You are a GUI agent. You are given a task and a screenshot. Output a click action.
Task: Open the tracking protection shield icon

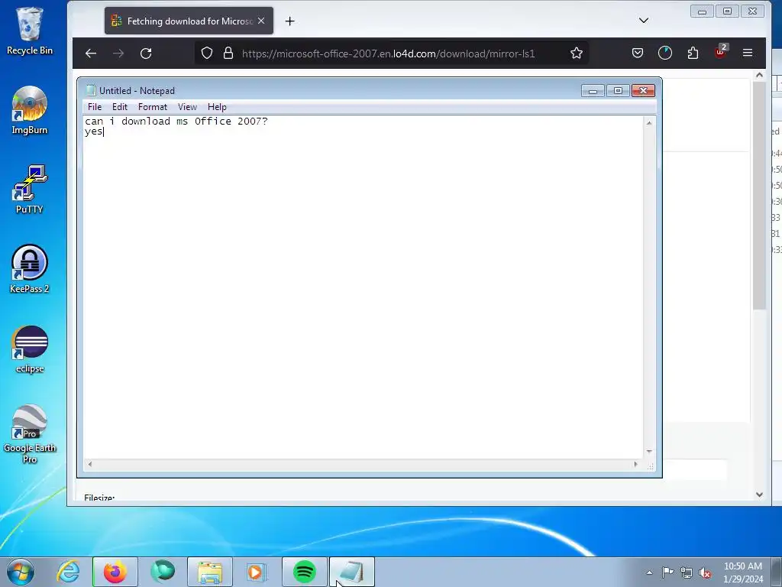tap(206, 53)
